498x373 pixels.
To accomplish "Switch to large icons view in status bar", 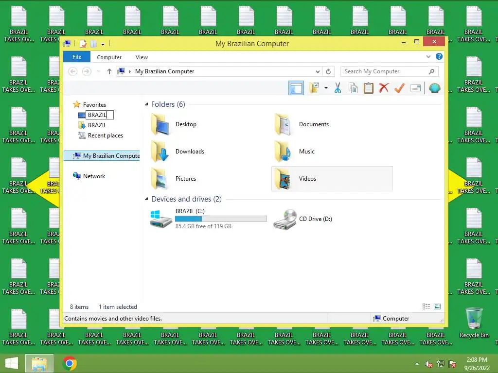I will tap(437, 306).
